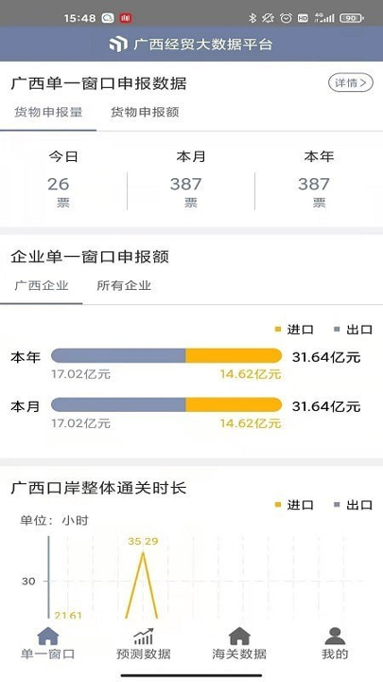This screenshot has height=682, width=383.
Task: Open 预测数据 chart icon in bottom bar
Action: pyautogui.click(x=144, y=636)
